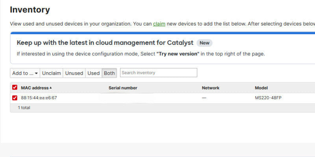The image size is (315, 157).
Task: Open the claim link in description
Action: 159,24
